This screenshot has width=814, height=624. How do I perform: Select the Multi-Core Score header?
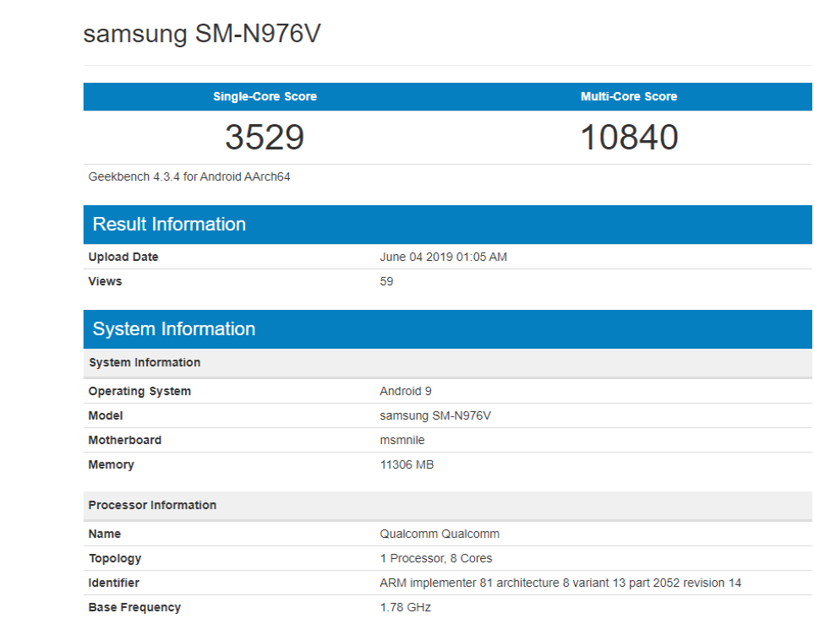point(628,96)
